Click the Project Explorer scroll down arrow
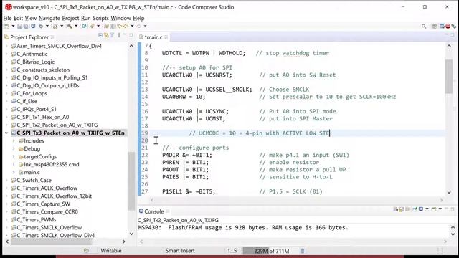Image resolution: width=459 pixels, height=258 pixels. tap(131, 234)
